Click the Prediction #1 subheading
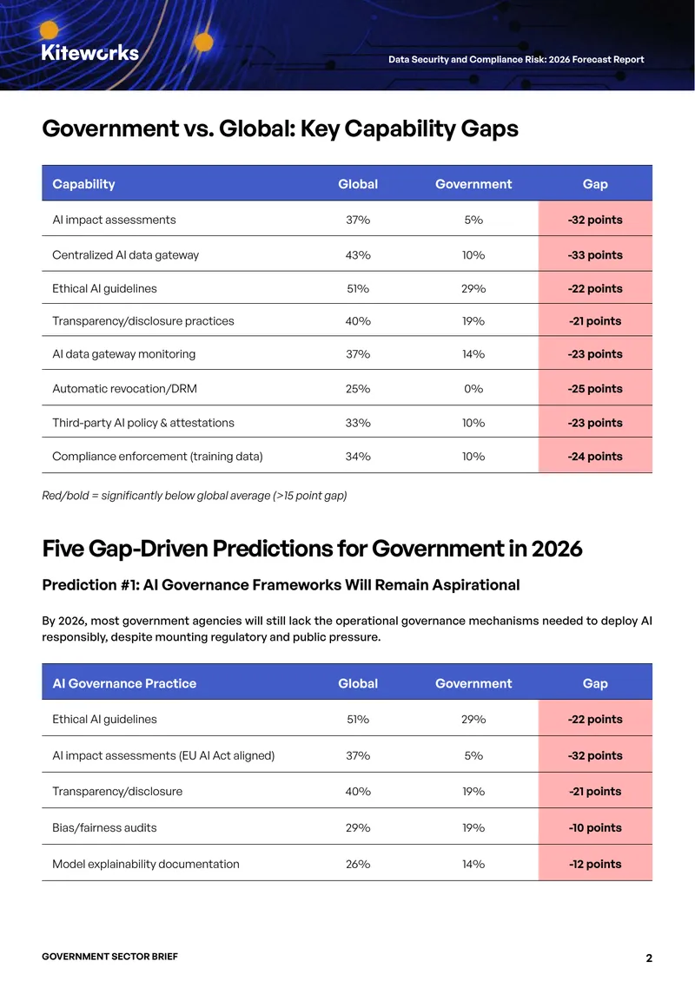 pyautogui.click(x=281, y=585)
